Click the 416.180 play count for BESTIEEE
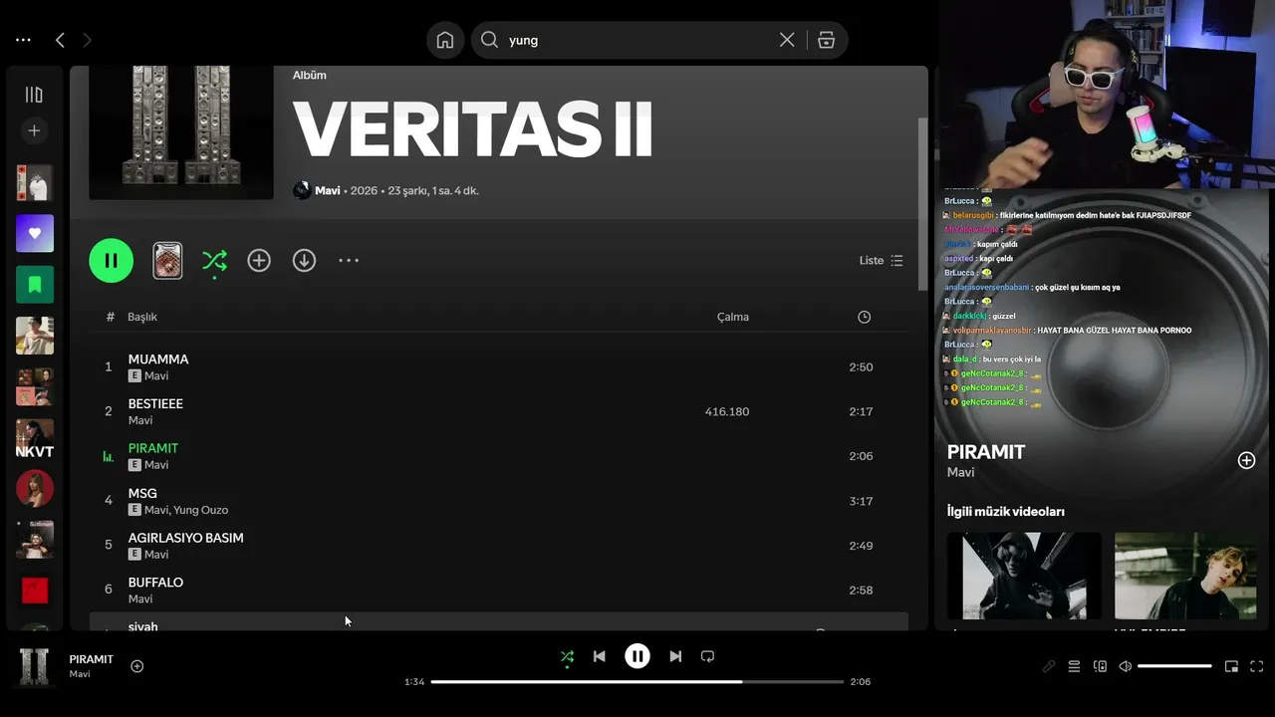 pyautogui.click(x=727, y=411)
